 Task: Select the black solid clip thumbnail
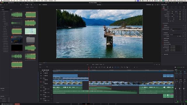click(17, 48)
